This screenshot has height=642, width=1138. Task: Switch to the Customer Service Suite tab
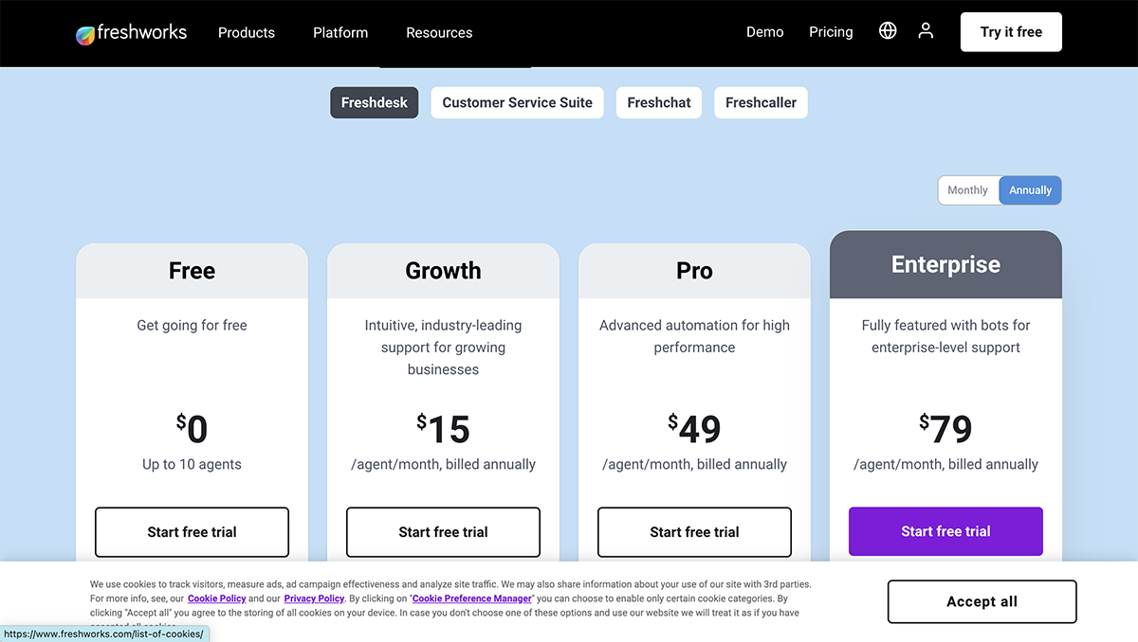[x=517, y=102]
